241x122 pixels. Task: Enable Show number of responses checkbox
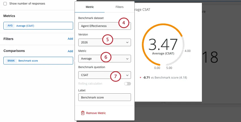point(5,3)
